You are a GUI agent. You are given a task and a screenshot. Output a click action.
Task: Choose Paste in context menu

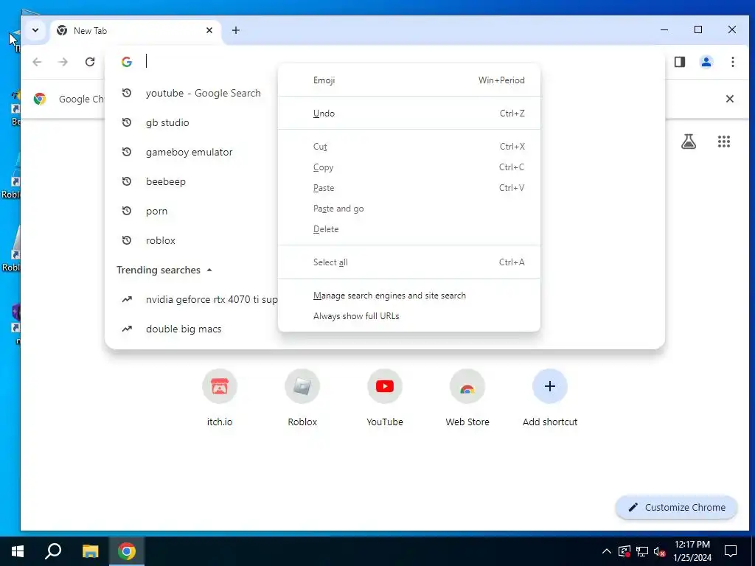[x=408, y=188]
